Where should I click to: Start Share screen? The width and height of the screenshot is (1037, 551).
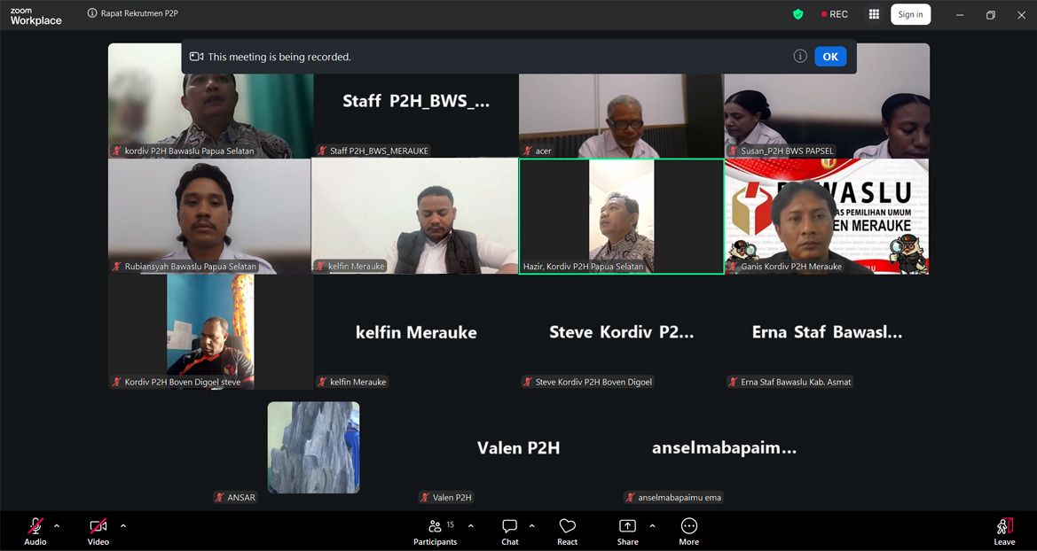[627, 532]
